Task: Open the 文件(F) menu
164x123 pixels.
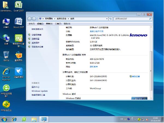Action: pyautogui.click(x=32, y=24)
